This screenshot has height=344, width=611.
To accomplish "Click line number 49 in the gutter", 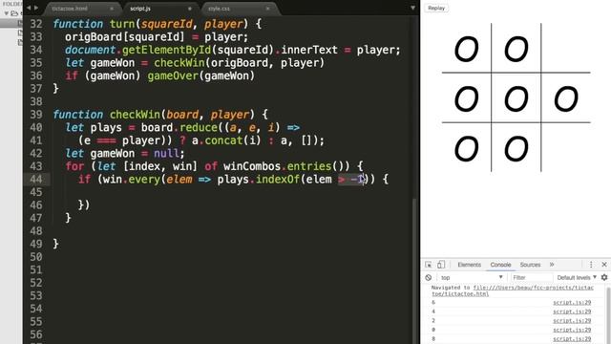I will click(x=36, y=245).
